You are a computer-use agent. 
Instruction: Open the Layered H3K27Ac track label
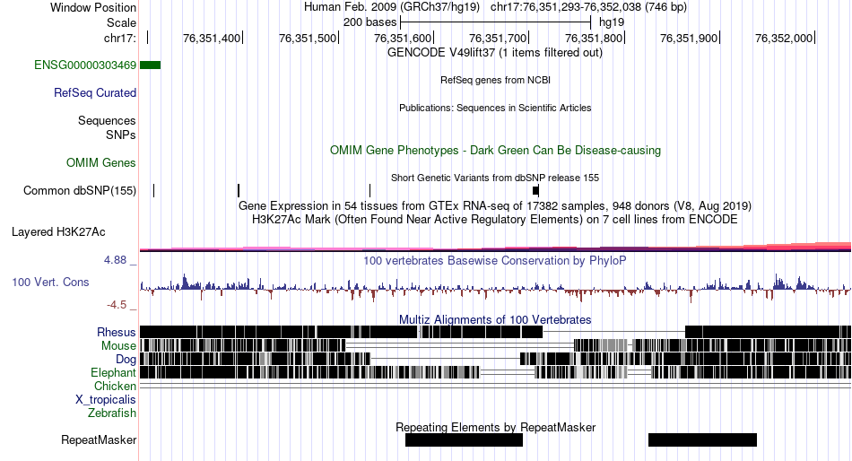coord(58,232)
